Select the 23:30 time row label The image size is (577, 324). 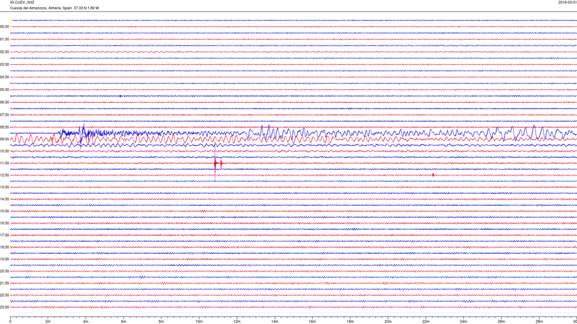pyautogui.click(x=4, y=307)
